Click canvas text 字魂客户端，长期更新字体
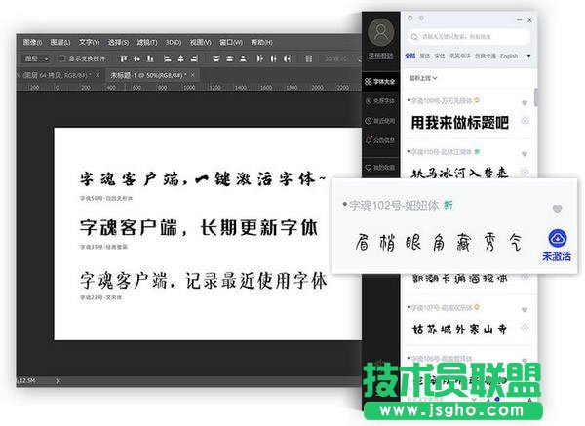 coord(199,227)
